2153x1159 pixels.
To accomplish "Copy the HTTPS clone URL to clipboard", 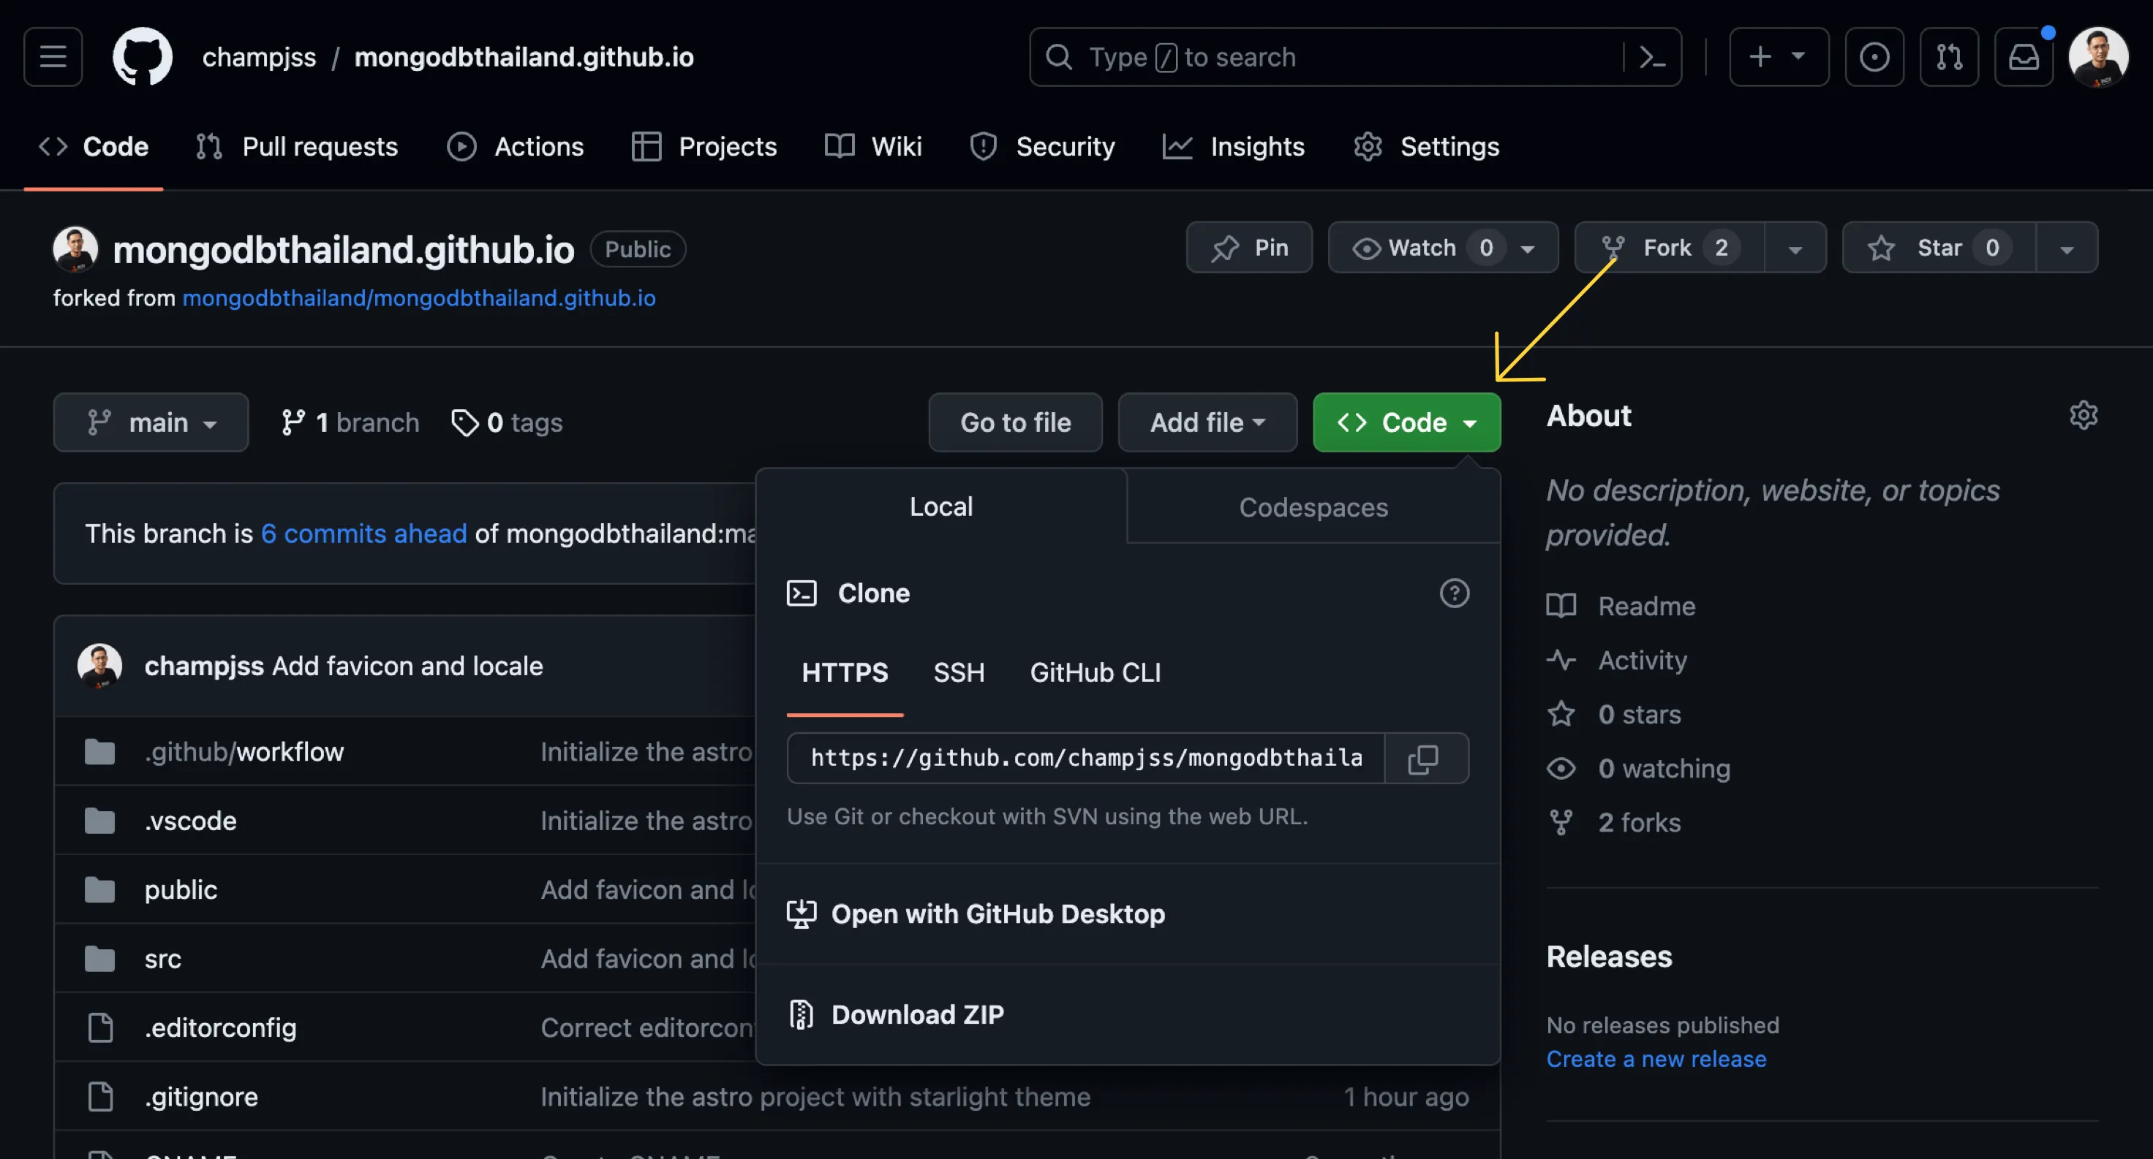I will 1423,759.
